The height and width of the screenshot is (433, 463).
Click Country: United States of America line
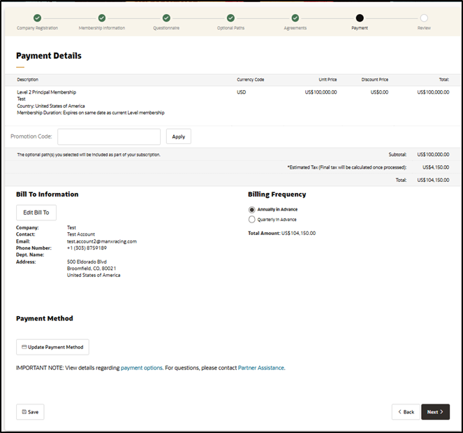coord(51,106)
